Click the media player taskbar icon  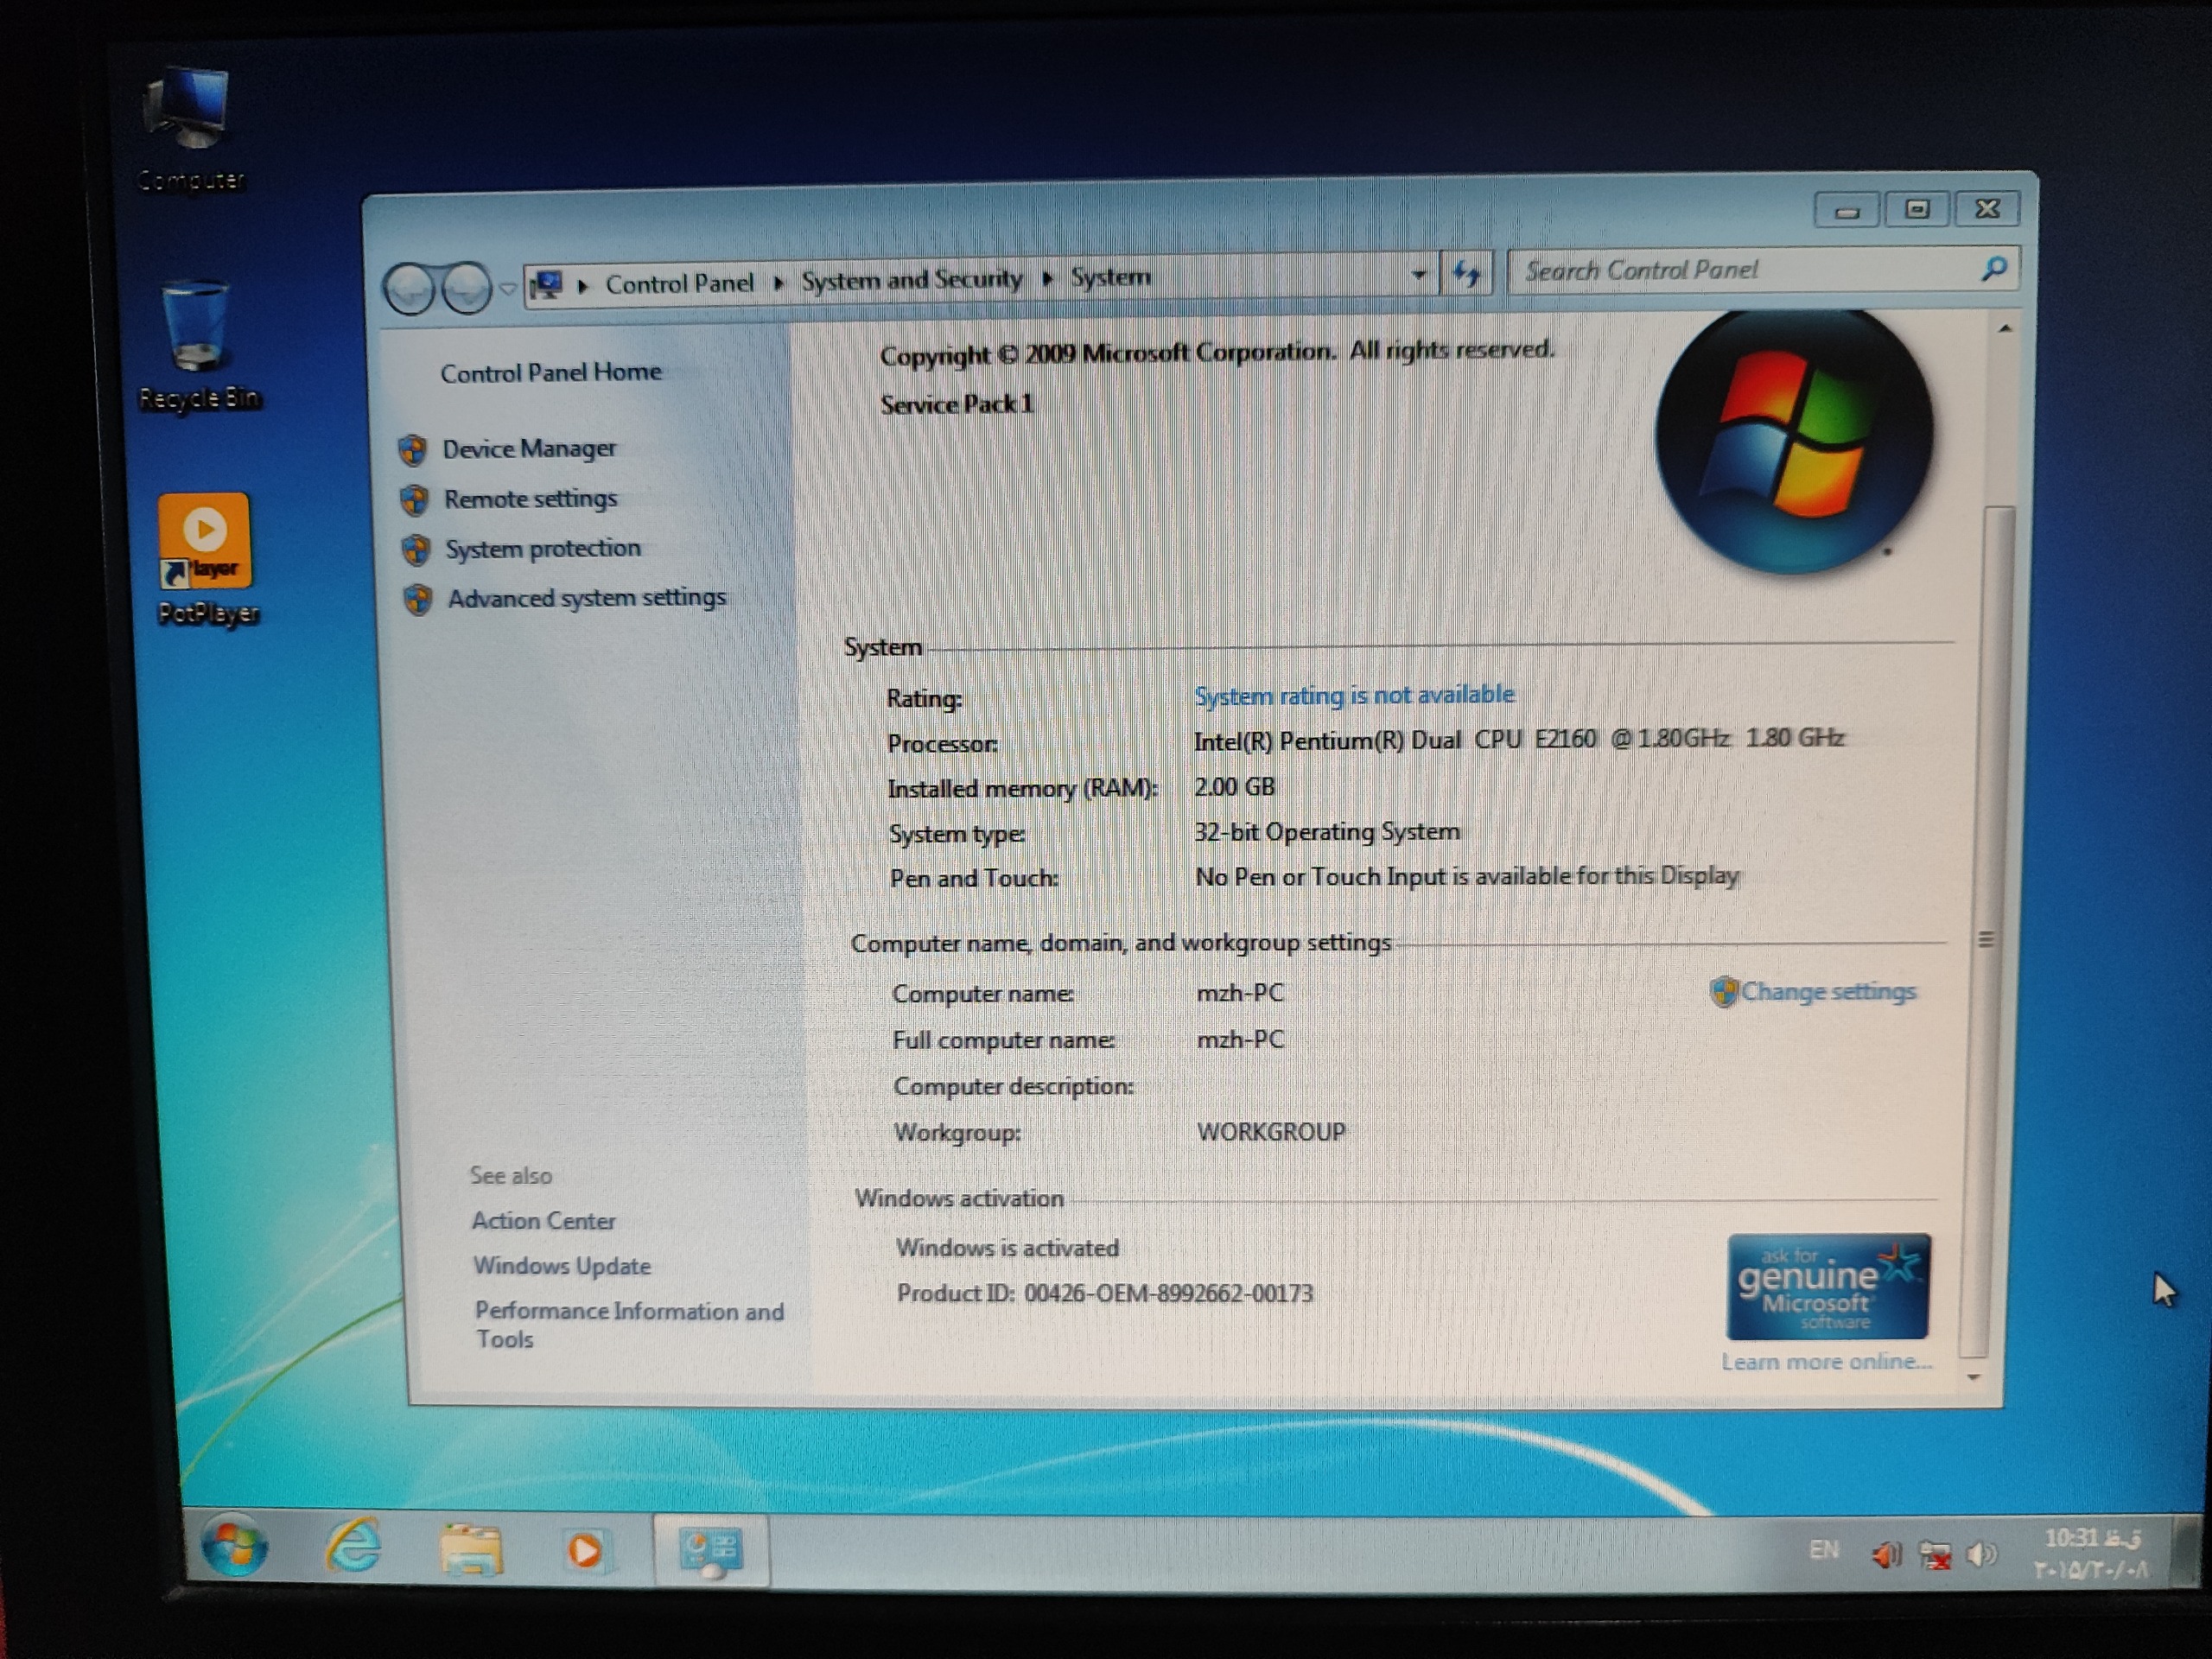click(585, 1550)
